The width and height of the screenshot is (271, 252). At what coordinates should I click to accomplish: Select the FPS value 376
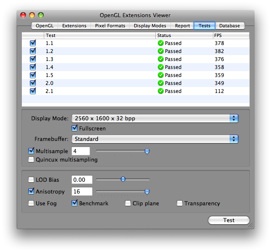pyautogui.click(x=219, y=59)
